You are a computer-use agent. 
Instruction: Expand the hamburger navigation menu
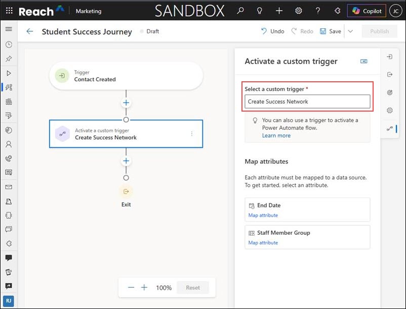(x=9, y=29)
